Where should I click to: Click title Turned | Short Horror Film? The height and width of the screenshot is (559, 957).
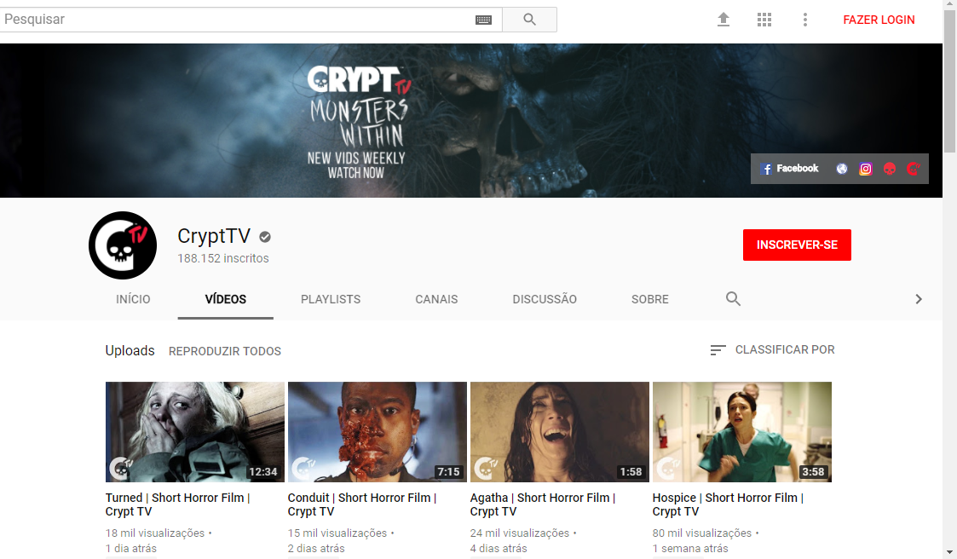tap(177, 504)
